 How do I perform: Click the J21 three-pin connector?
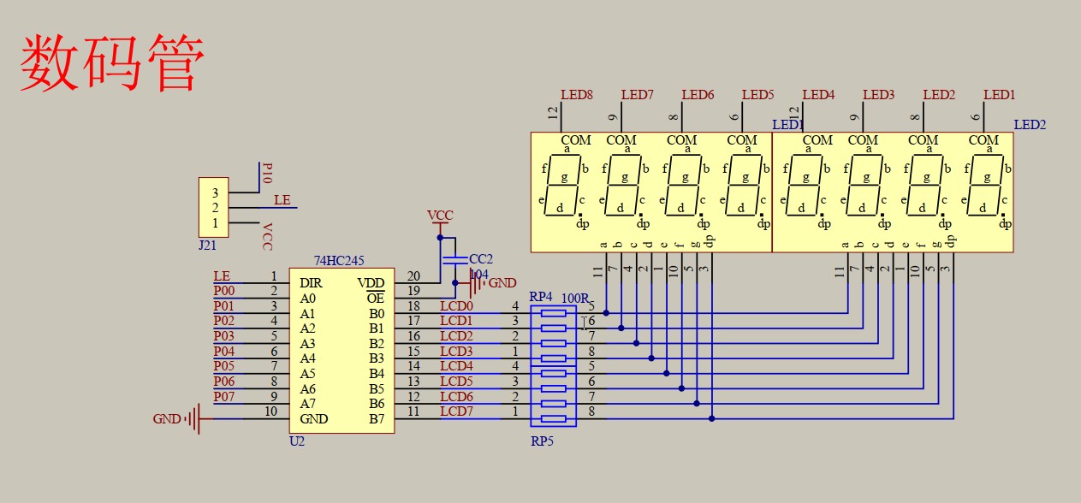[214, 207]
